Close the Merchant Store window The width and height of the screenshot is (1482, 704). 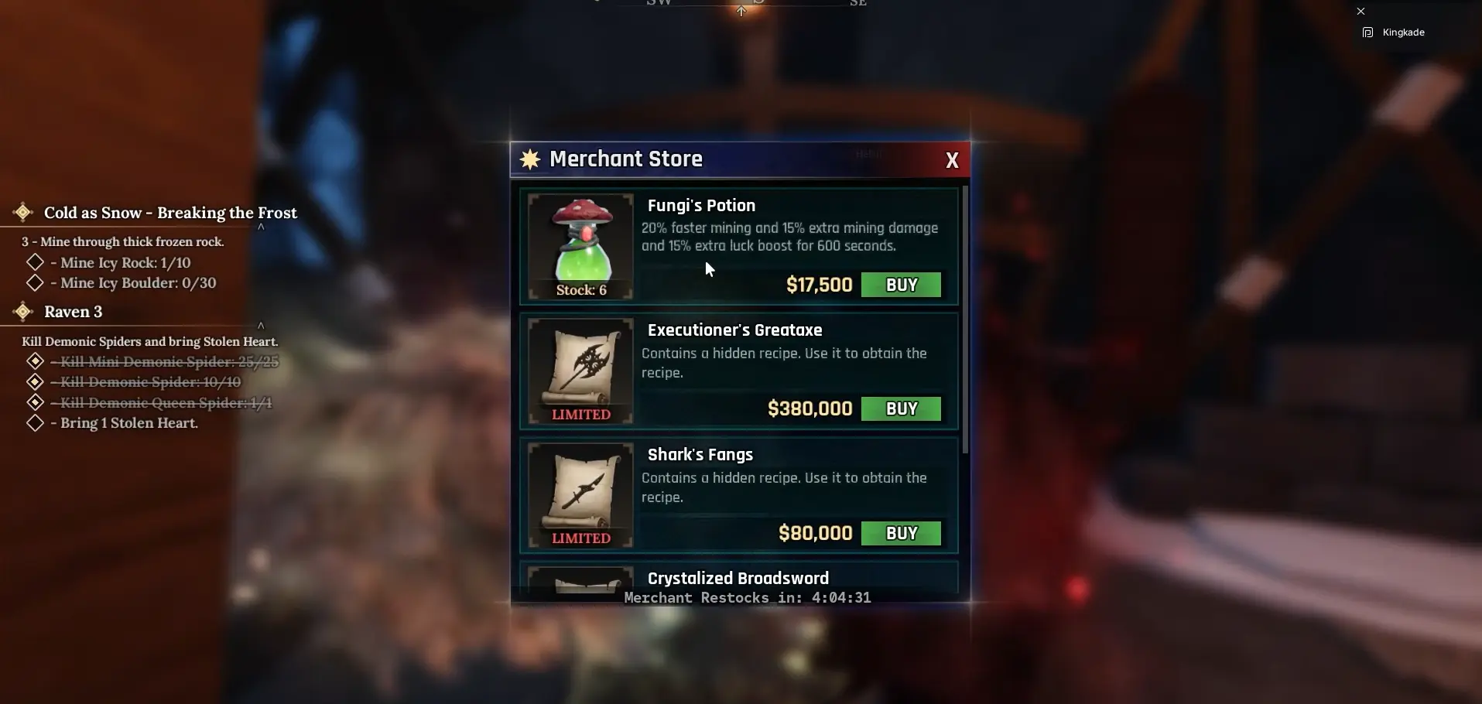tap(952, 160)
